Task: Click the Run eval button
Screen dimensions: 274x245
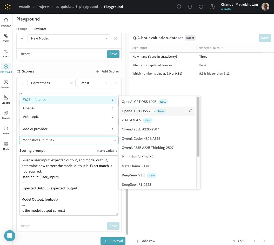Action: [113, 241]
